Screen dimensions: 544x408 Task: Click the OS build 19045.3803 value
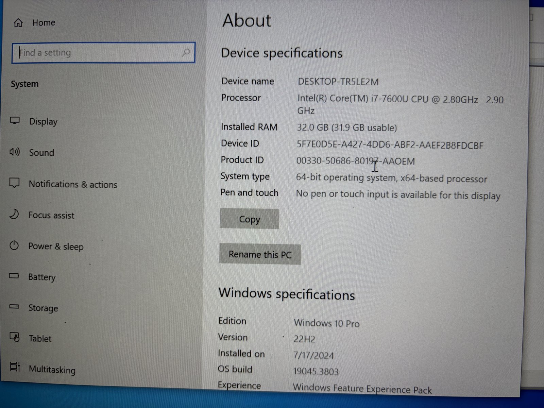316,371
